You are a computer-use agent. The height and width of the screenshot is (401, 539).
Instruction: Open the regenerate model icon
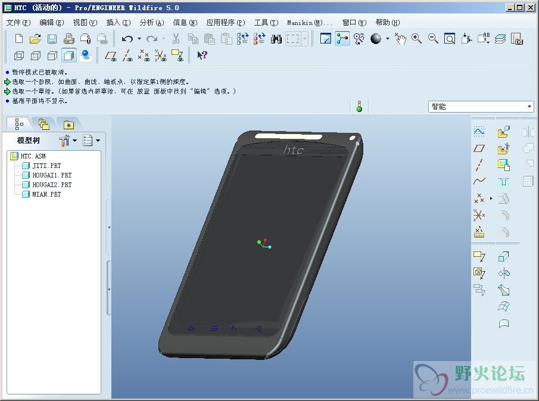tap(242, 39)
